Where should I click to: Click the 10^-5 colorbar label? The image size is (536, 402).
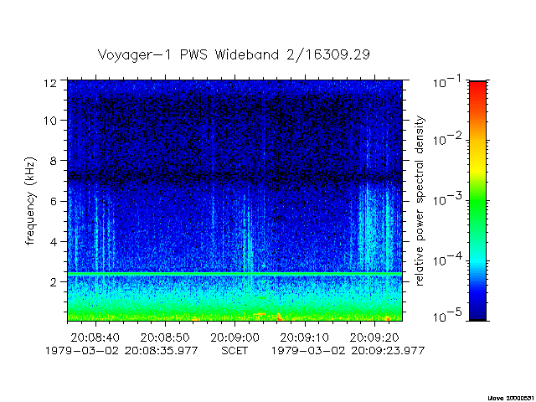448,317
